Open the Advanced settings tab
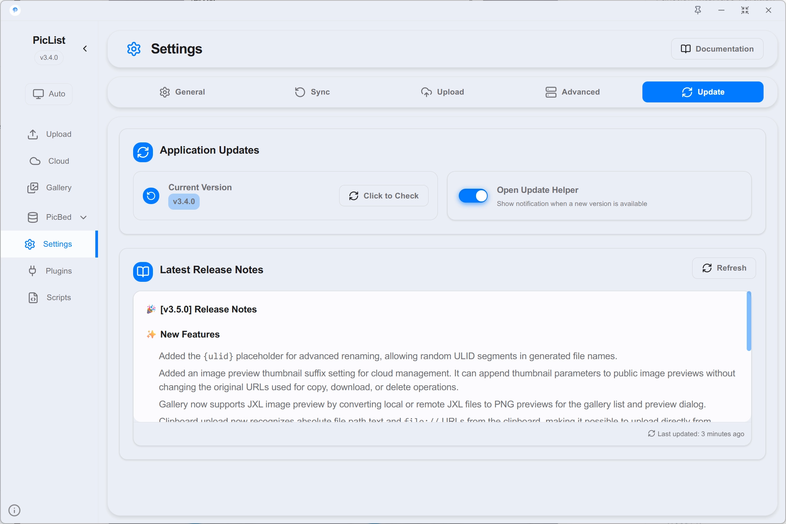 tap(572, 92)
